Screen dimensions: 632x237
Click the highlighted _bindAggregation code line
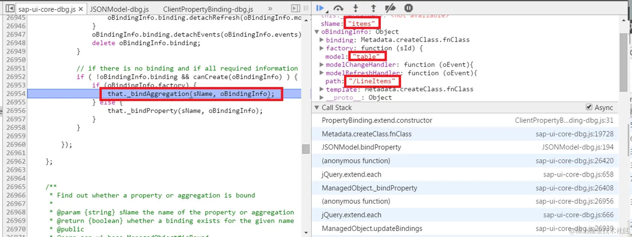pyautogui.click(x=191, y=94)
